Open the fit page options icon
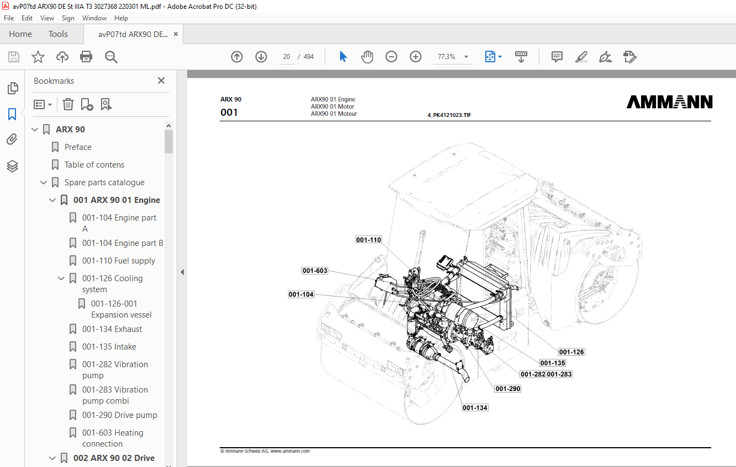The height and width of the screenshot is (467, 736). point(490,57)
